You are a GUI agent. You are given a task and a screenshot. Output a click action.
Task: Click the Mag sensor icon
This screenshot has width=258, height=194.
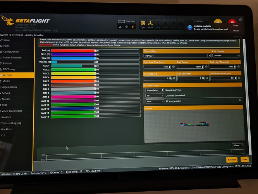(158, 24)
